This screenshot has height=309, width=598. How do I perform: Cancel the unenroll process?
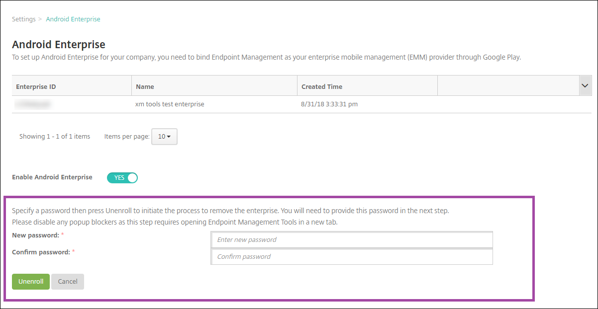(x=68, y=282)
